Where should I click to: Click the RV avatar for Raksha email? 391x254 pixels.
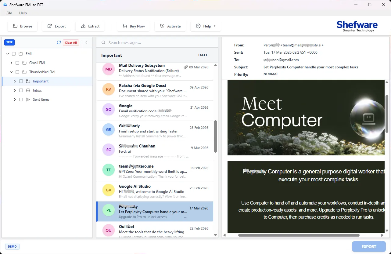point(109,89)
